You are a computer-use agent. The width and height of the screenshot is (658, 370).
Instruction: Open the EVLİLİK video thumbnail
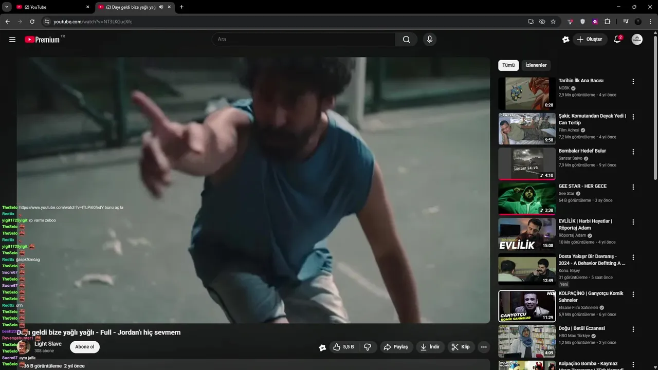click(527, 234)
